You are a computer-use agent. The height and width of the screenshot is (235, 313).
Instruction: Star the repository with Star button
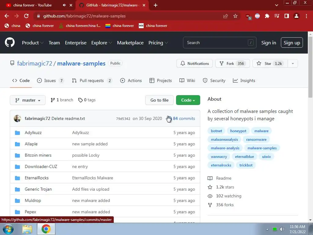(x=270, y=64)
